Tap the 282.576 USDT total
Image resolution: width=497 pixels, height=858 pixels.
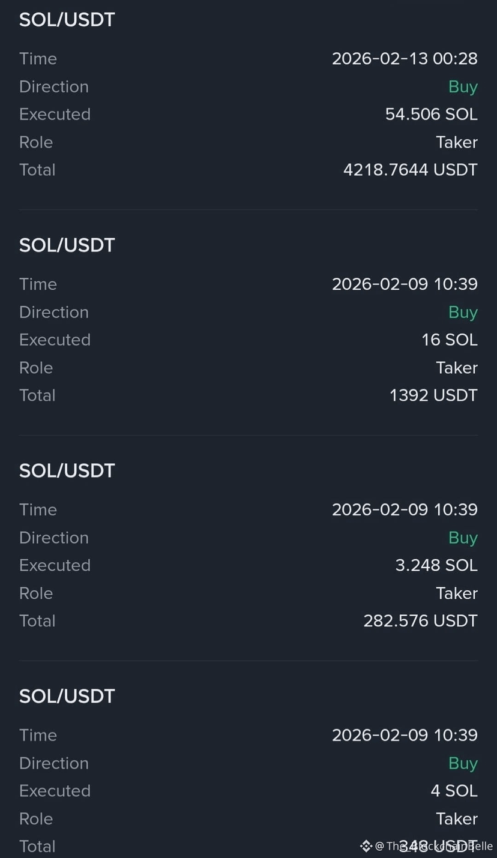[420, 622]
